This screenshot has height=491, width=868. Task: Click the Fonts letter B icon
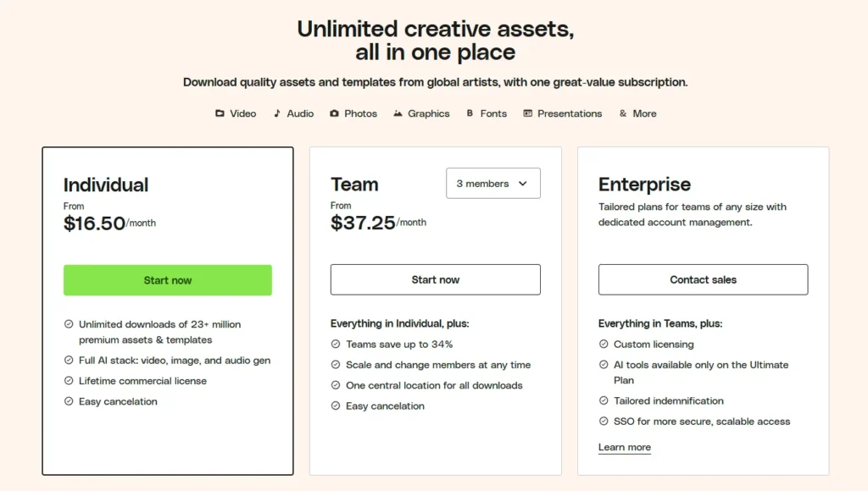(x=470, y=113)
